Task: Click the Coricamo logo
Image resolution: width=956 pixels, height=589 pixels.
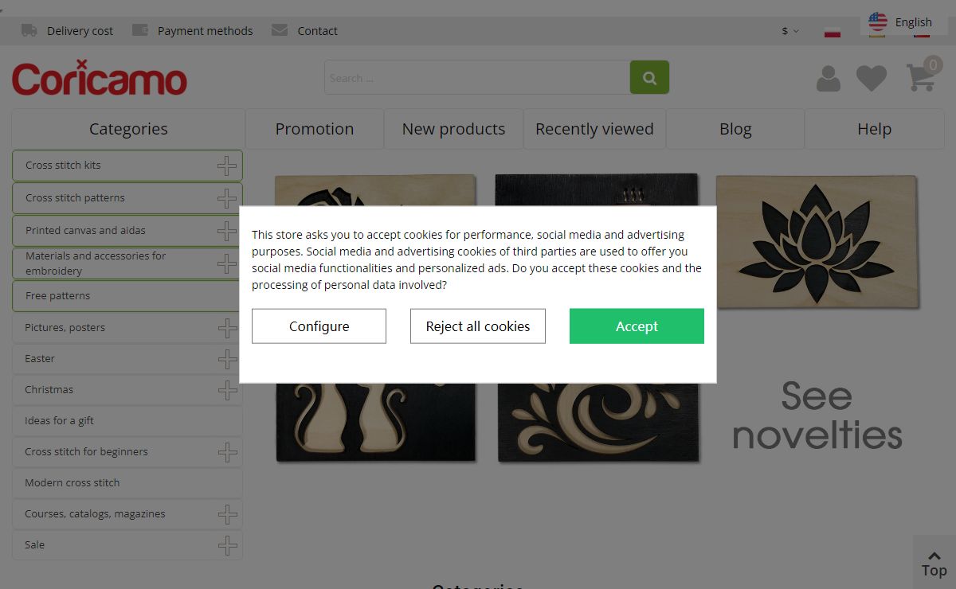Action: 100,78
